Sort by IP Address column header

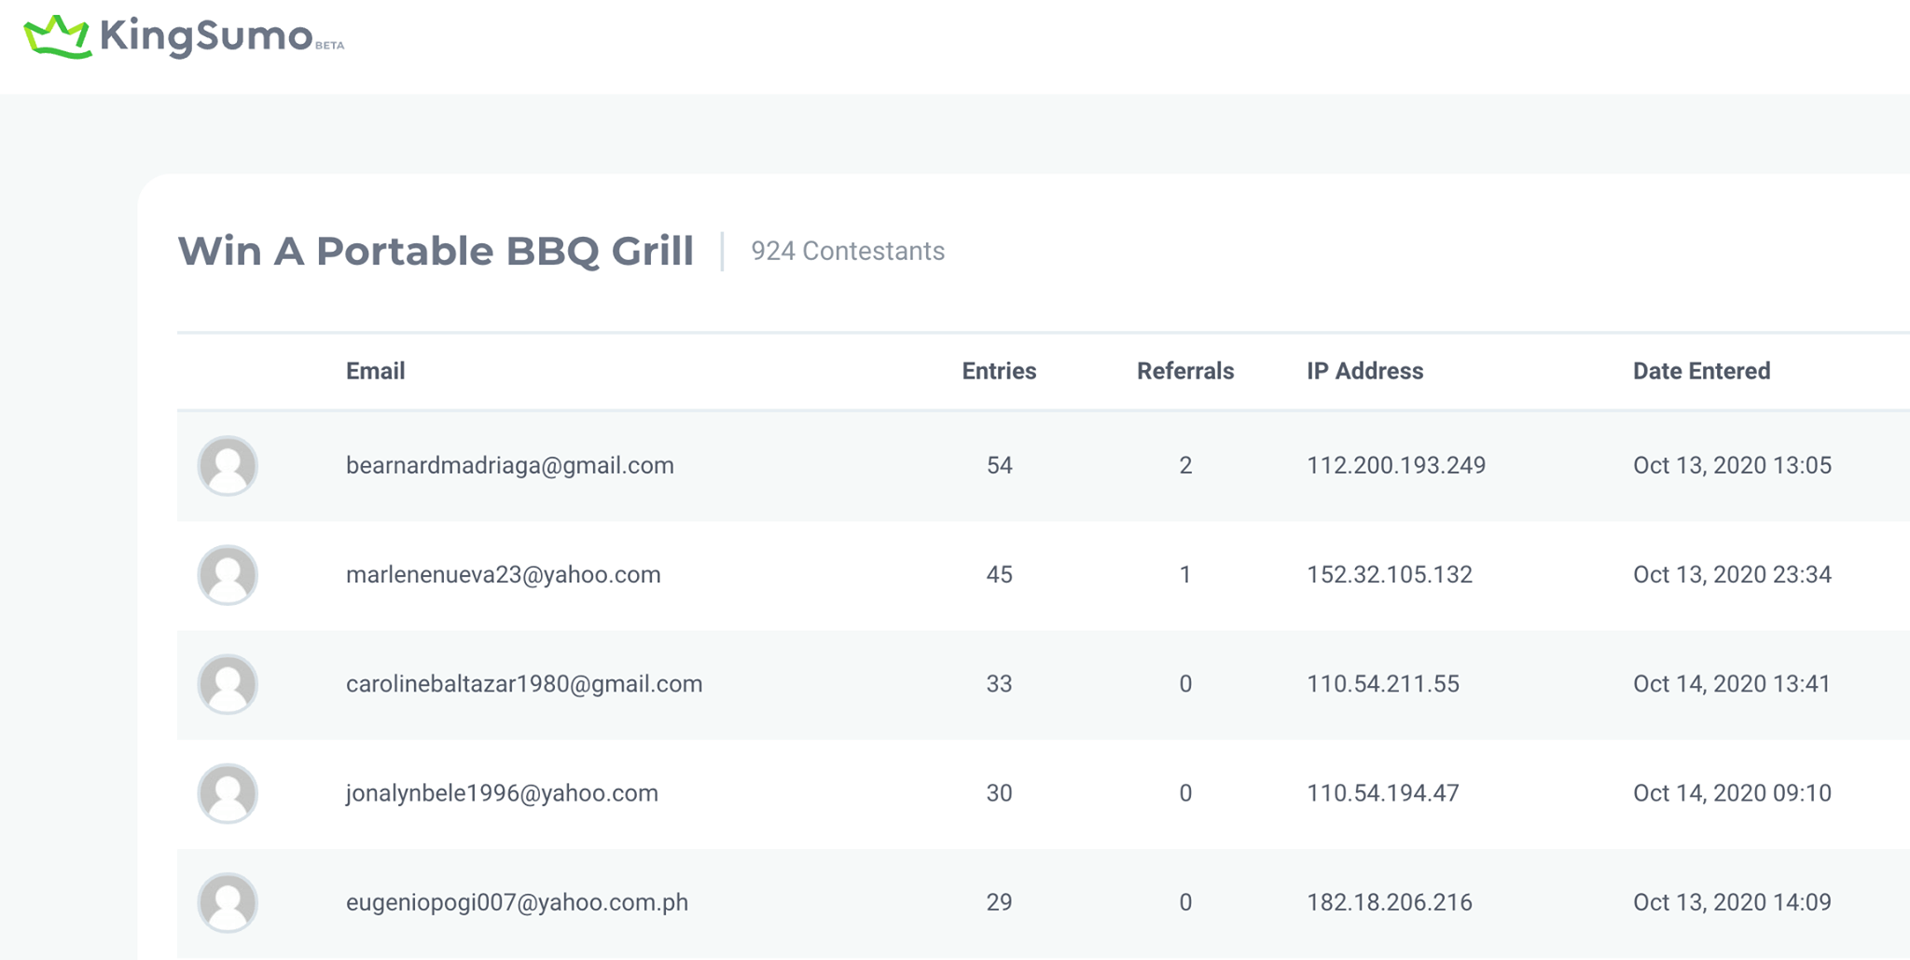tap(1364, 371)
